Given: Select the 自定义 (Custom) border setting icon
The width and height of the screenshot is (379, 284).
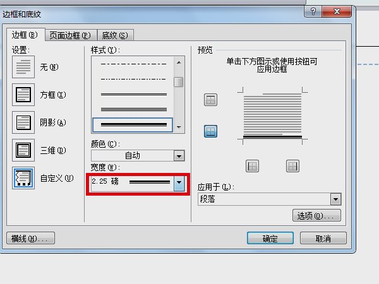Looking at the screenshot, I should 23,178.
